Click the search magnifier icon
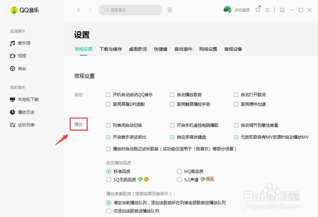318x217 pixels. click(x=107, y=10)
